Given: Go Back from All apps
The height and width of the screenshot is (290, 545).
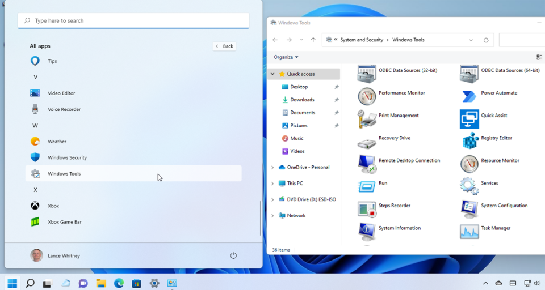Looking at the screenshot, I should (x=225, y=46).
